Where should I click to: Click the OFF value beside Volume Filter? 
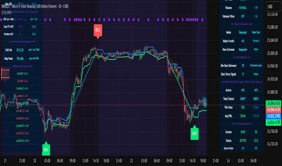pos(243,16)
